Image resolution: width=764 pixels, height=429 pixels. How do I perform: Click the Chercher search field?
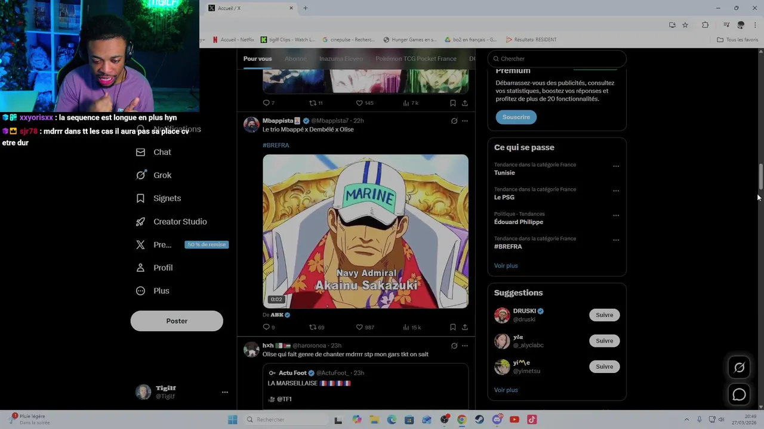click(557, 58)
